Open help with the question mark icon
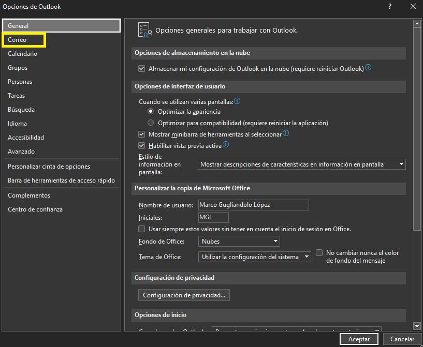The height and width of the screenshot is (347, 423). (x=390, y=7)
